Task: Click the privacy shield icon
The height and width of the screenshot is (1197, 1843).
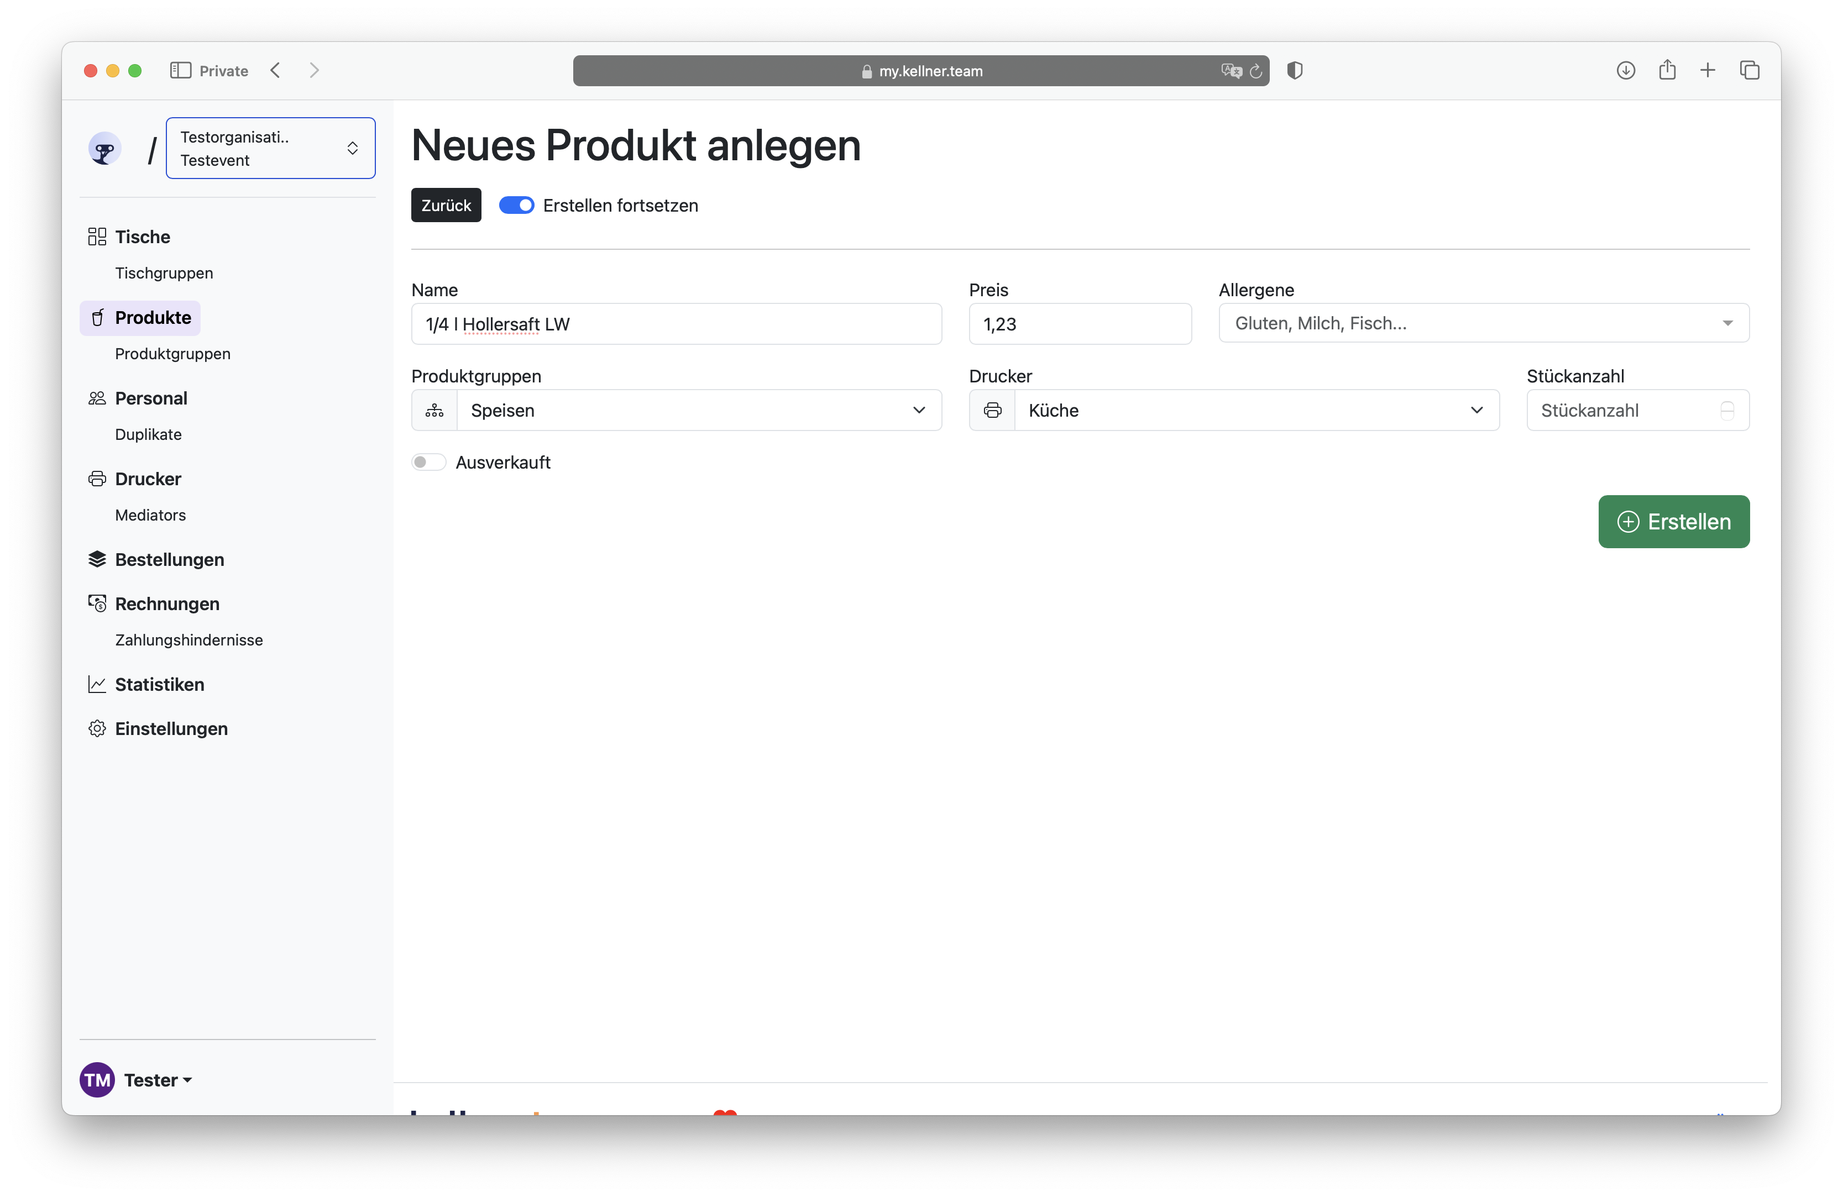Action: [1295, 70]
